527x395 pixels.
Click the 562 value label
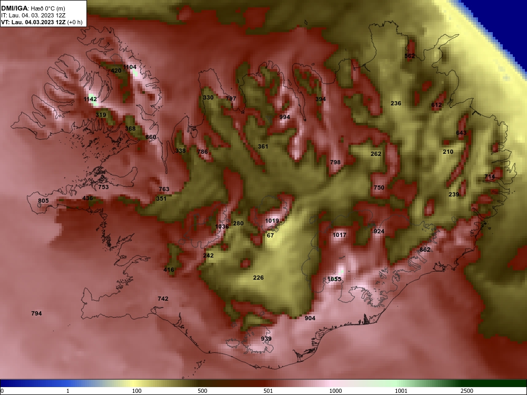(x=409, y=56)
